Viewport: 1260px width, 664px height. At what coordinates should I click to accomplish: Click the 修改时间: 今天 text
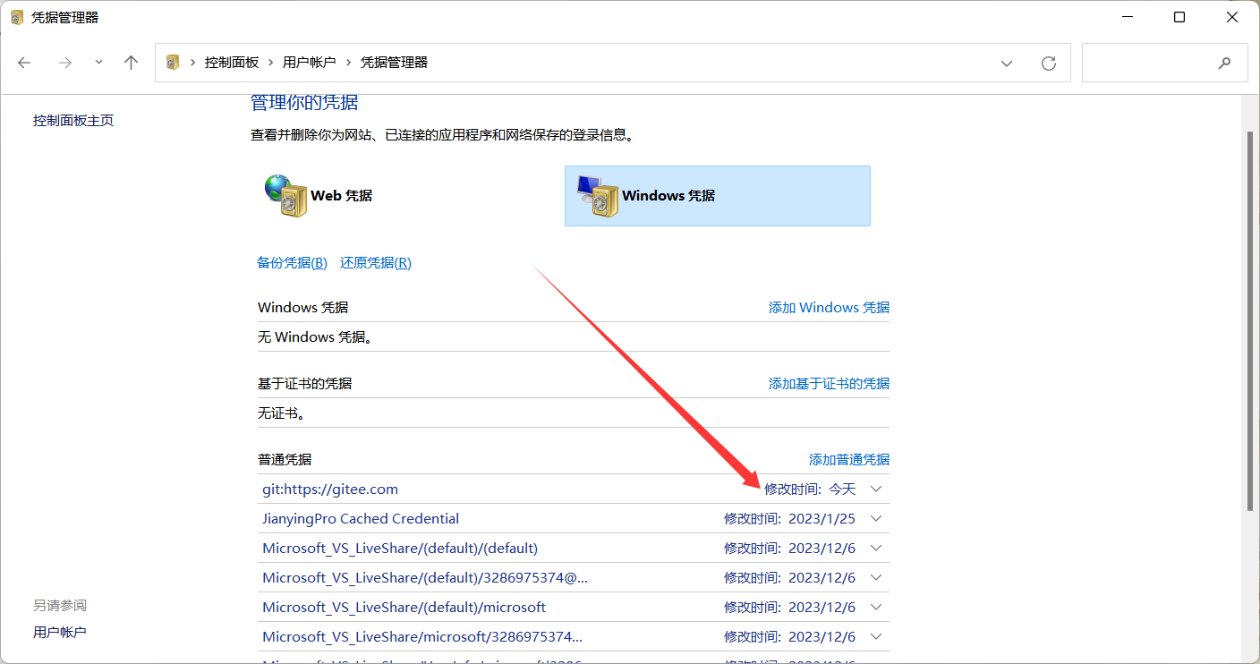tap(810, 489)
